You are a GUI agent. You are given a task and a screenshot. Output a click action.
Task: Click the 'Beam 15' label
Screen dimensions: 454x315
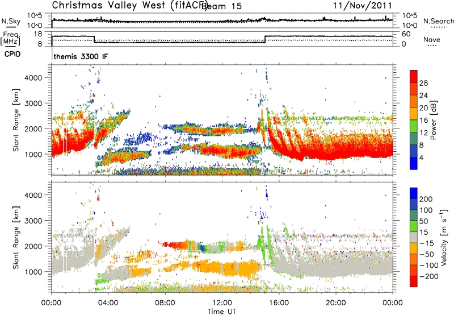(222, 6)
